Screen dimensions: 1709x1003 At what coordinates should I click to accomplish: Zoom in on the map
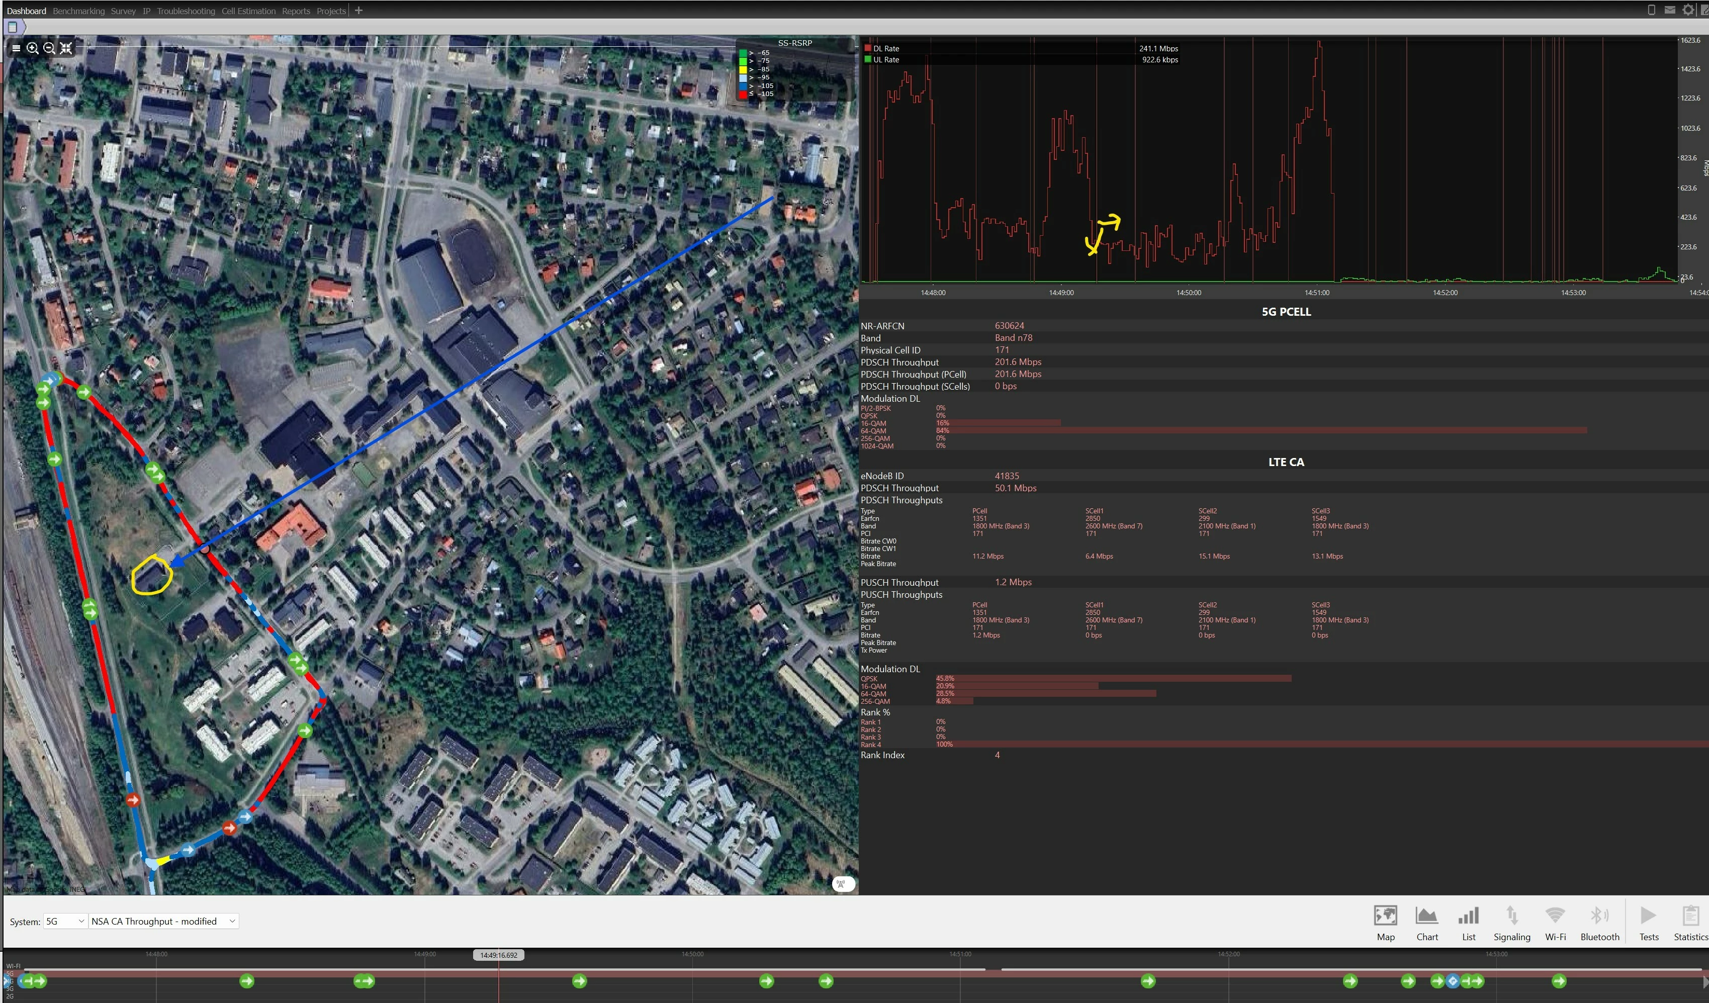tap(32, 48)
